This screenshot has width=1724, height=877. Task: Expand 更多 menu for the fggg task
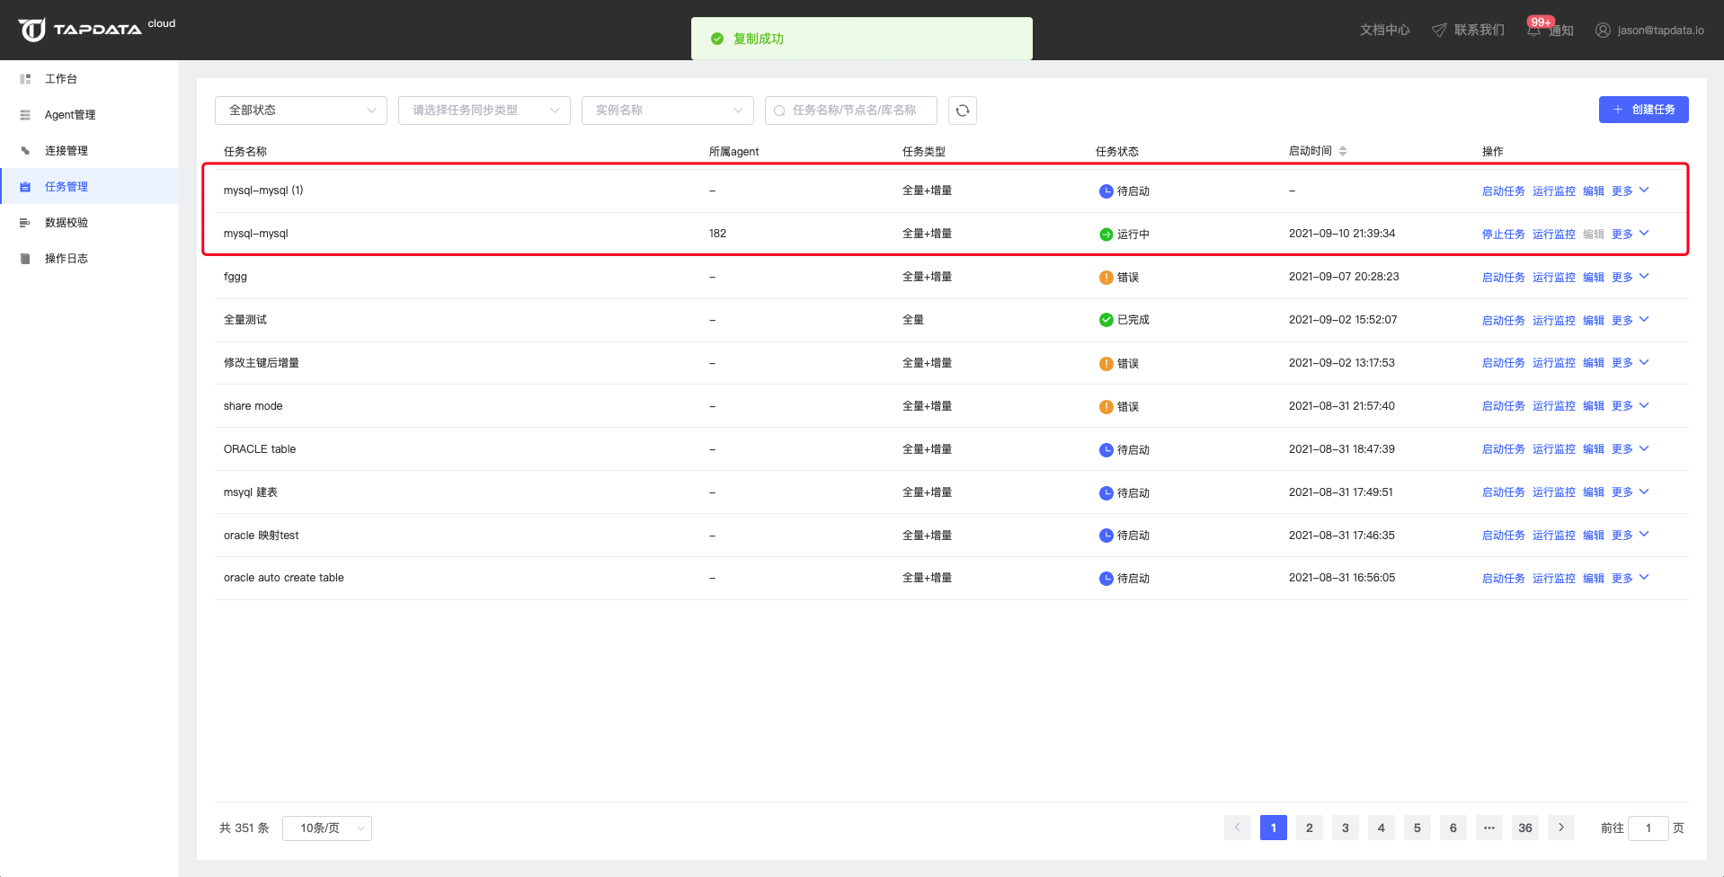[x=1630, y=277]
